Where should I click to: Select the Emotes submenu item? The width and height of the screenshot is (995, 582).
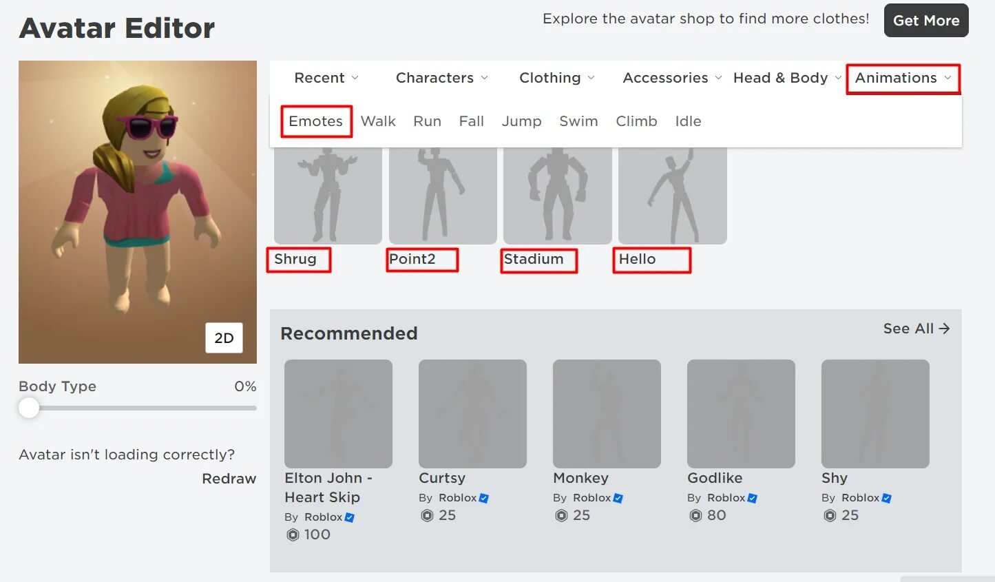coord(315,121)
